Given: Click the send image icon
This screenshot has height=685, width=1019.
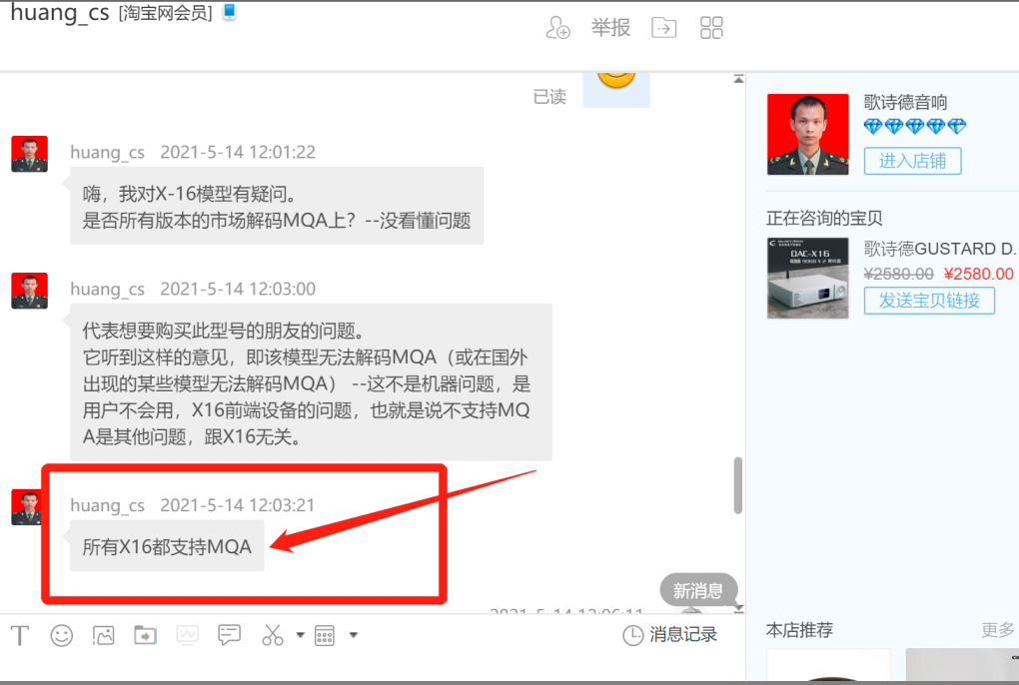Looking at the screenshot, I should click(x=103, y=636).
